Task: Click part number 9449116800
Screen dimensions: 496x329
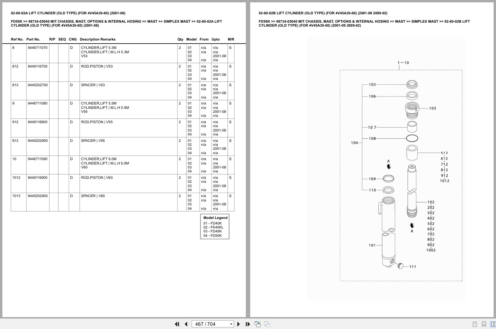Action: tap(37, 122)
